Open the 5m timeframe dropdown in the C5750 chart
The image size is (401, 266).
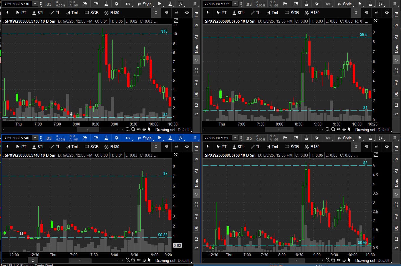coord(328,138)
